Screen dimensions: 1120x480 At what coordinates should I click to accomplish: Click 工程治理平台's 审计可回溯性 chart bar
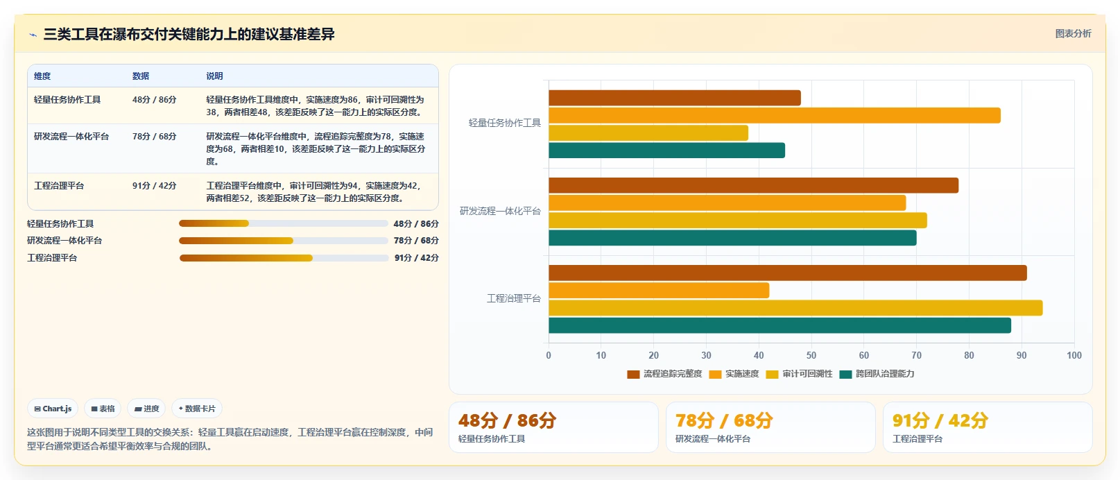click(795, 308)
